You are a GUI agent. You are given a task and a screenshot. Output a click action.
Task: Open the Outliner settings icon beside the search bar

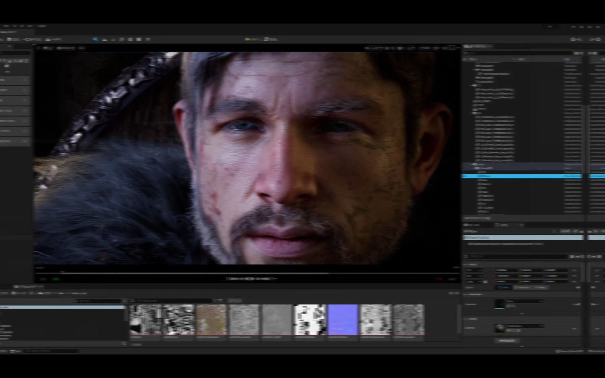[x=579, y=53]
